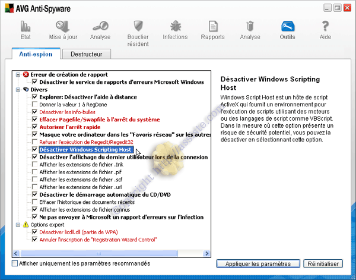Viewport: 356px width, 280px height.
Task: Check Effacer l'historique des documents récents
Action: click(34, 202)
